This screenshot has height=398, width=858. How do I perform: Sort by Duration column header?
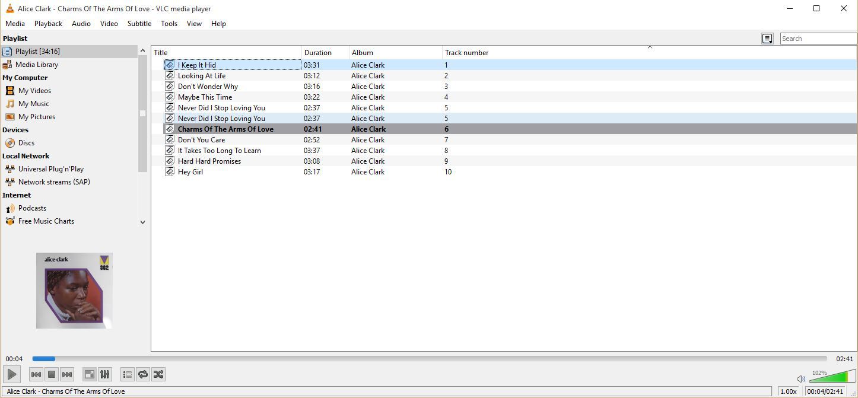click(325, 53)
